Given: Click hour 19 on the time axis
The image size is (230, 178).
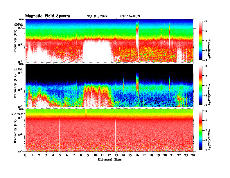Looking at the screenshot, I should coord(158,155).
